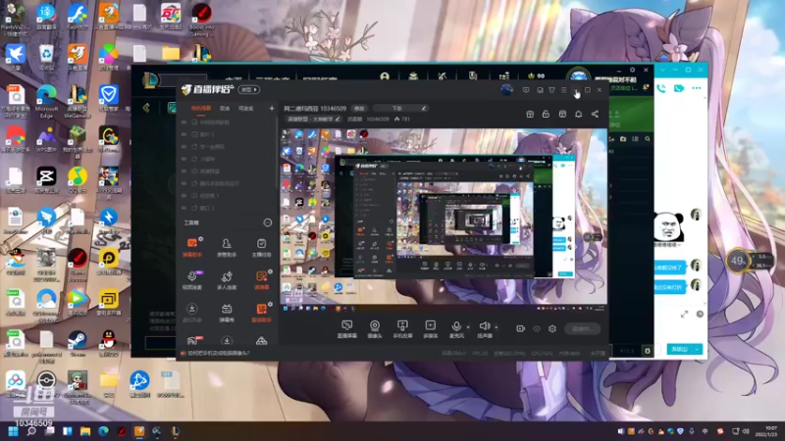Click the share icon above the preview
Screen dimensions: 785x441
(595, 114)
